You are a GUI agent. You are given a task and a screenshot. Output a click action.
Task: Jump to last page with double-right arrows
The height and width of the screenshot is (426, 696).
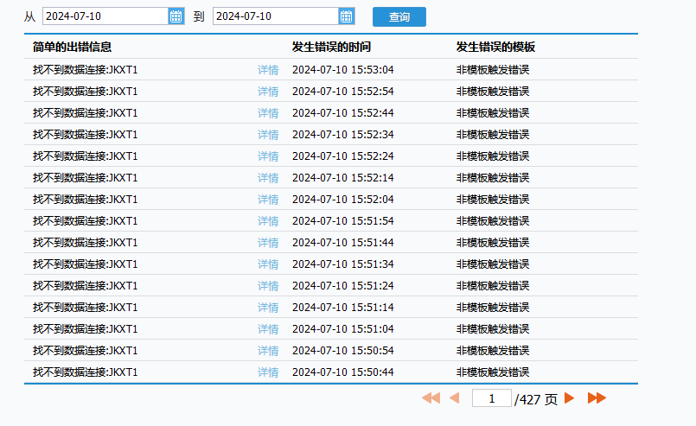pos(597,398)
